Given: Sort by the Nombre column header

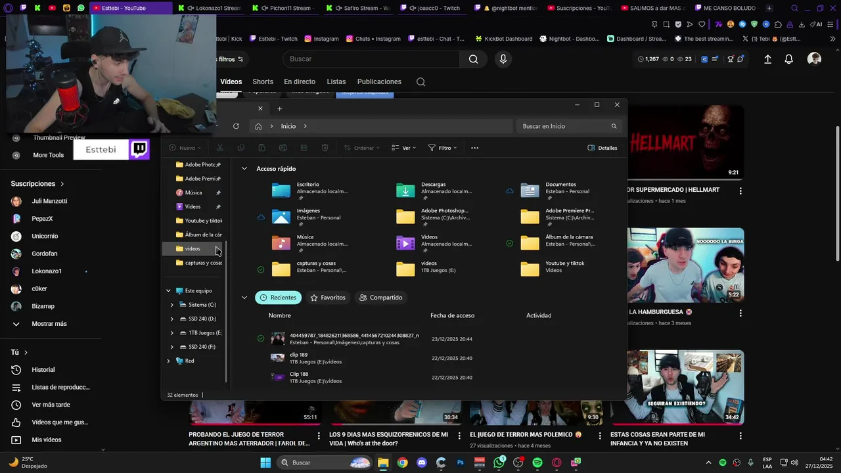Looking at the screenshot, I should (x=279, y=315).
